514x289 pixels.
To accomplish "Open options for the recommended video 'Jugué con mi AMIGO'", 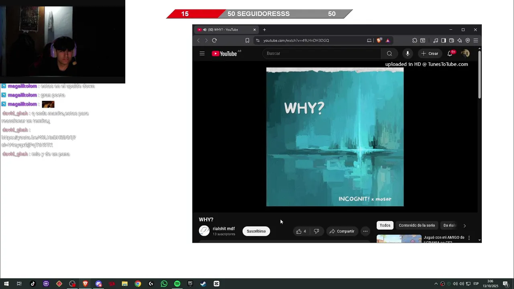I will click(x=469, y=238).
